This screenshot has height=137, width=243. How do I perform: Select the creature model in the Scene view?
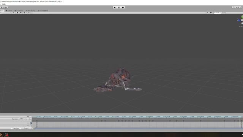[x=118, y=80]
